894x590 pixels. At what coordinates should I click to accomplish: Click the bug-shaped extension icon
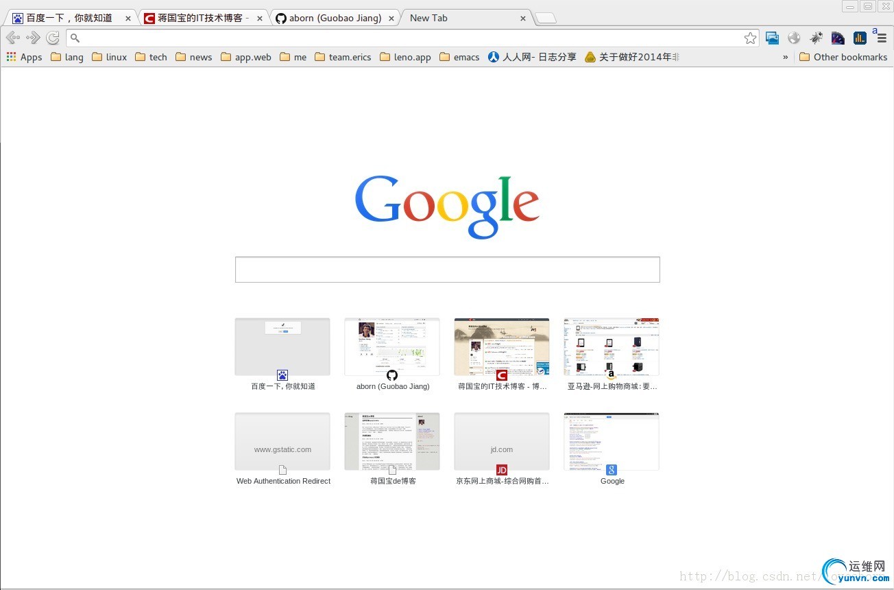tap(816, 38)
